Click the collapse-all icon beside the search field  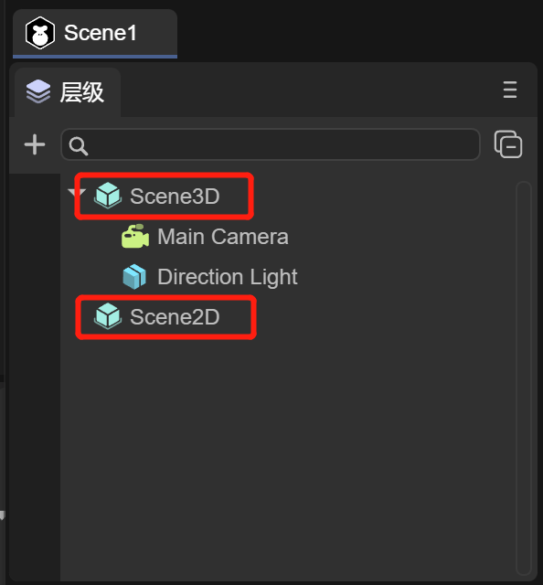[x=508, y=144]
